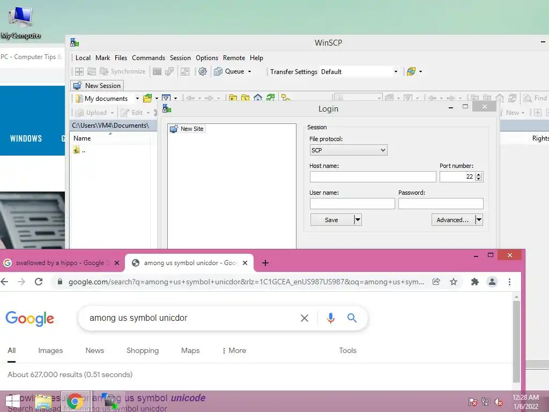This screenshot has height=412, width=549.
Task: Go to root directory in local panel
Action: pos(245,98)
